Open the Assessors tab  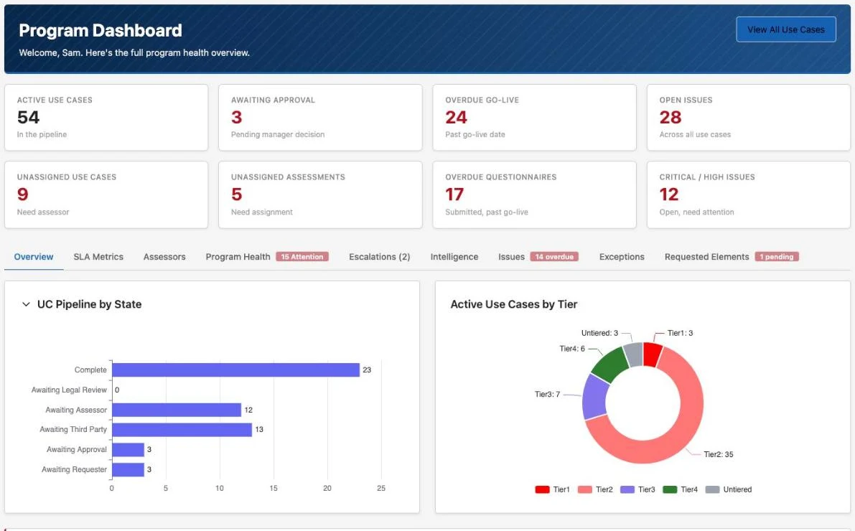click(x=164, y=257)
